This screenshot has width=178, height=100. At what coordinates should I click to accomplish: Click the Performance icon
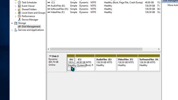click(x=19, y=16)
